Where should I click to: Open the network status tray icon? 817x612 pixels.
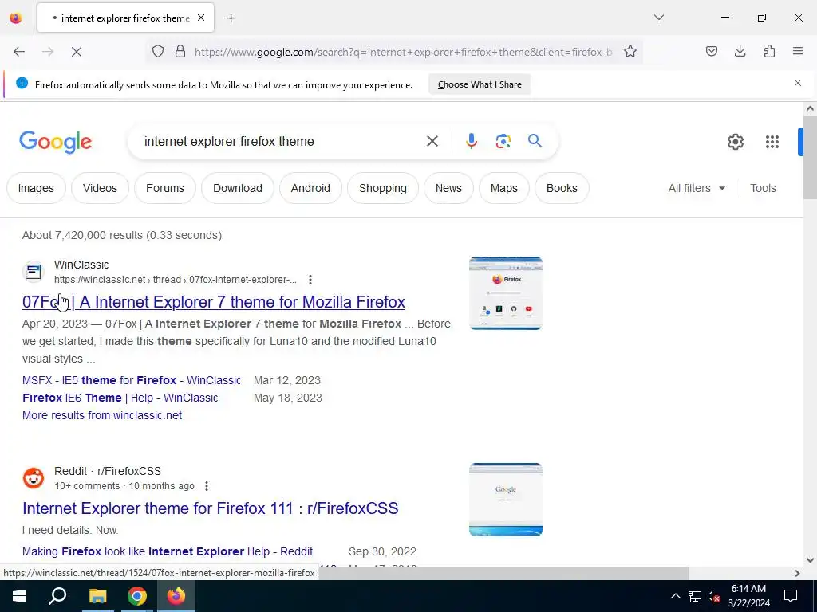click(695, 596)
